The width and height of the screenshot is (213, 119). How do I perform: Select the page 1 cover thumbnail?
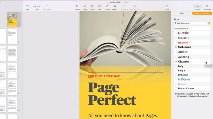tap(12, 20)
